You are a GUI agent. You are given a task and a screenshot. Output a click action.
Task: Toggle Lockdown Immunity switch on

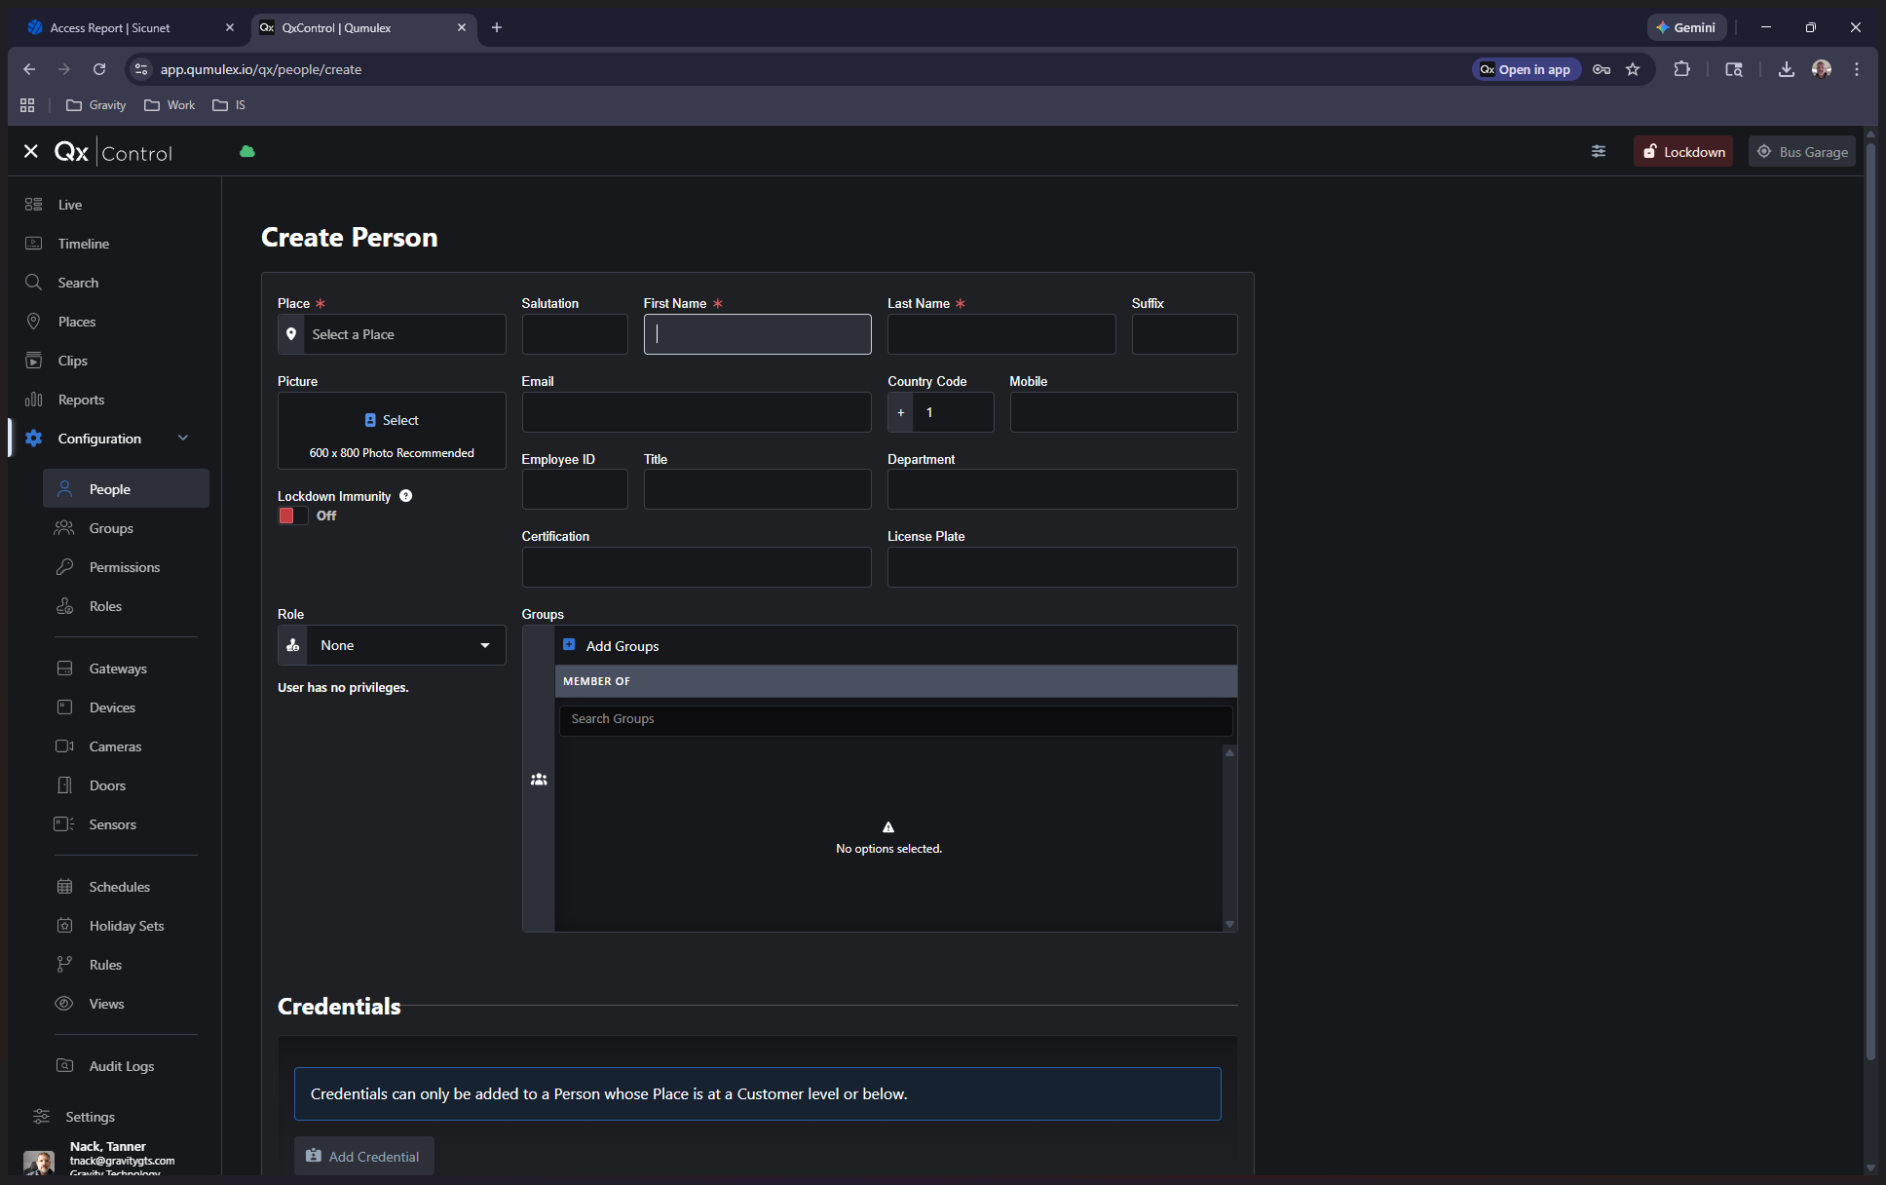[x=292, y=516]
